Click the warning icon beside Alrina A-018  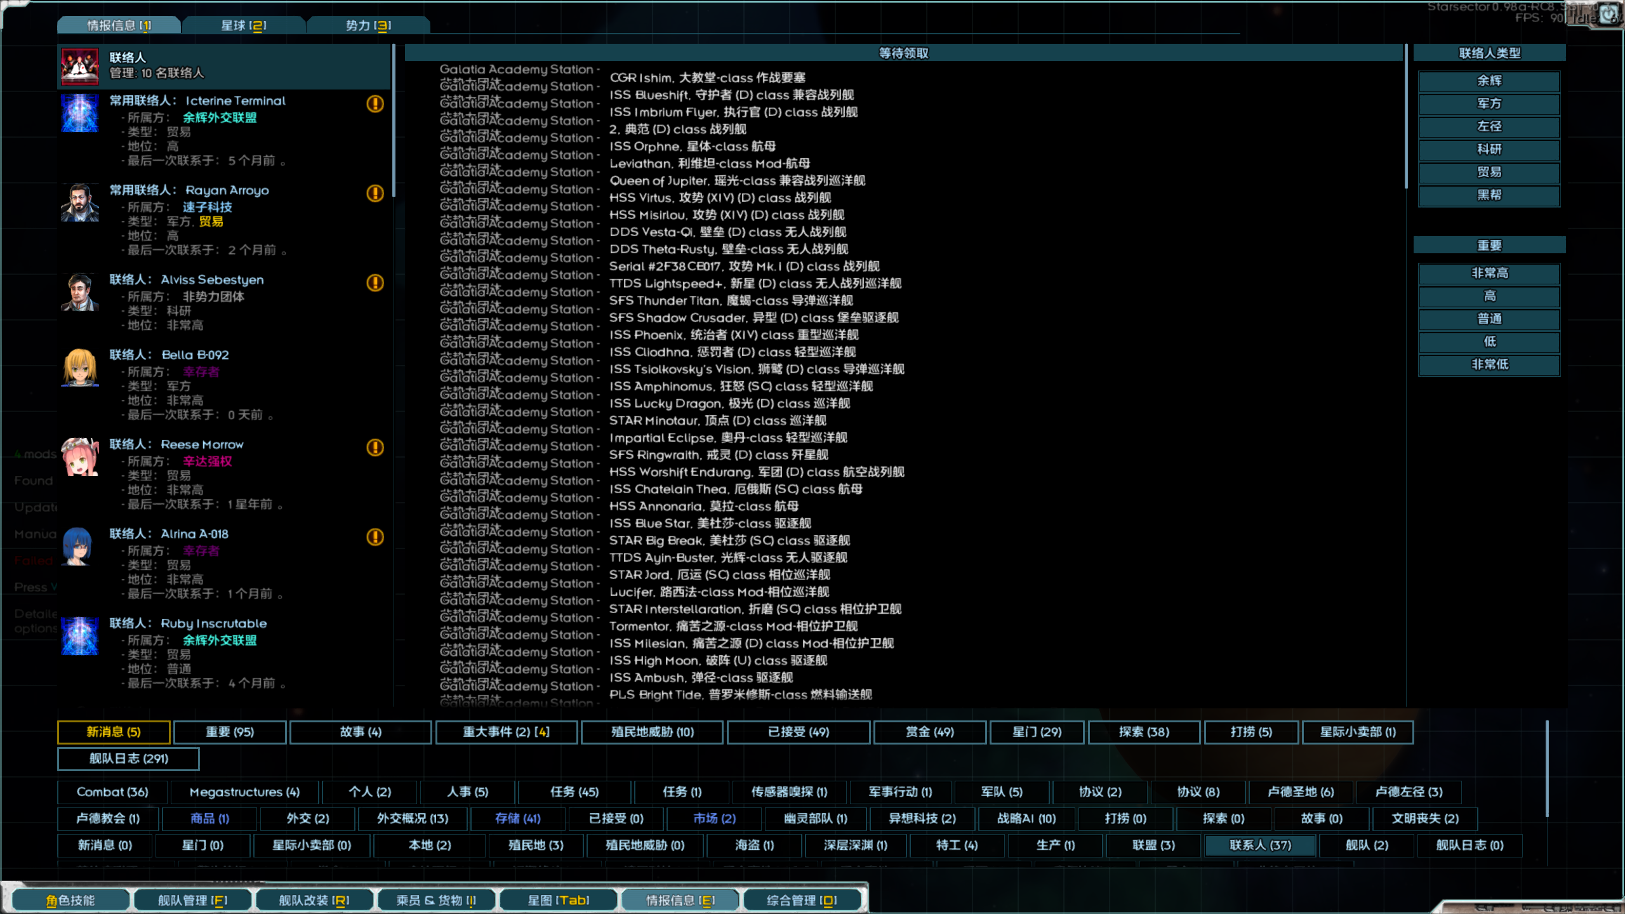pyautogui.click(x=375, y=537)
